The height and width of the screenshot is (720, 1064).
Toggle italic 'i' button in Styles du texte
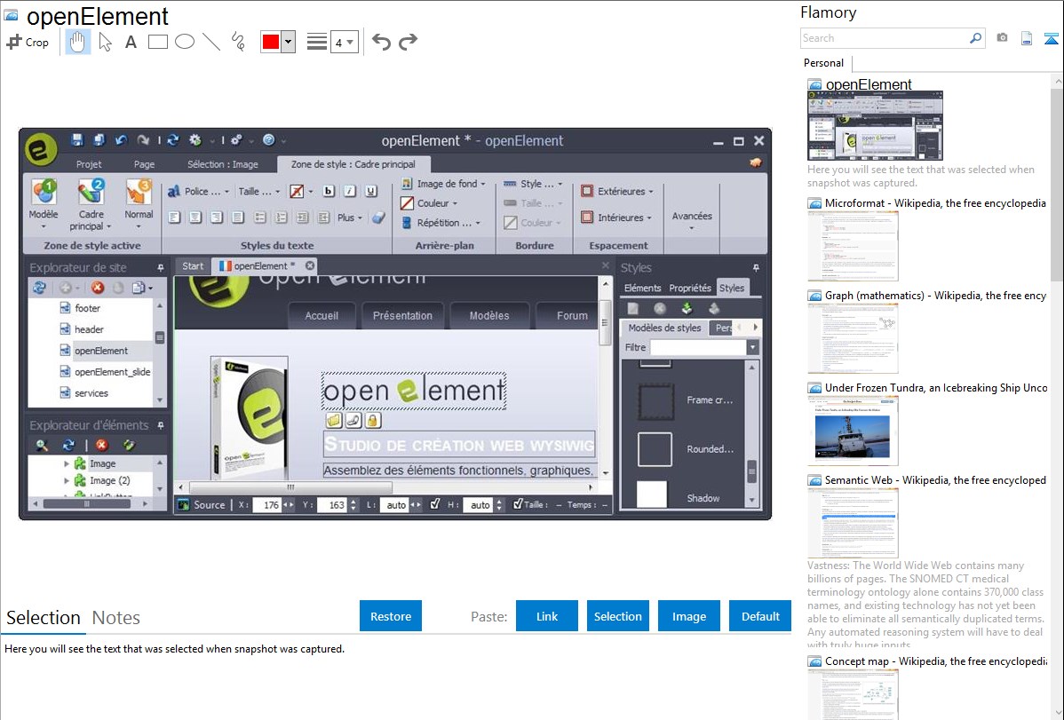(349, 192)
